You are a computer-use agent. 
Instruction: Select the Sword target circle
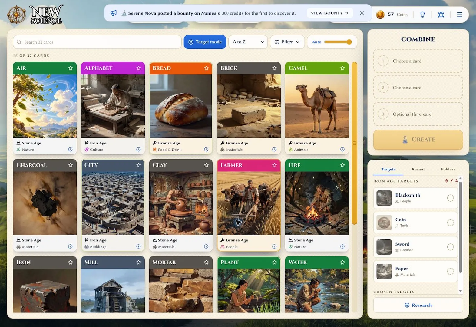pos(451,247)
